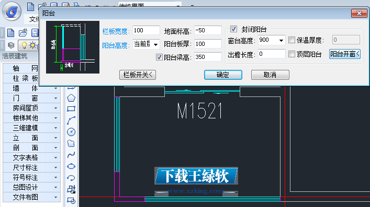Image resolution: width=370 pixels, height=207 pixels.
Task: Select the Ellipse draw tool
Action: 71,166
